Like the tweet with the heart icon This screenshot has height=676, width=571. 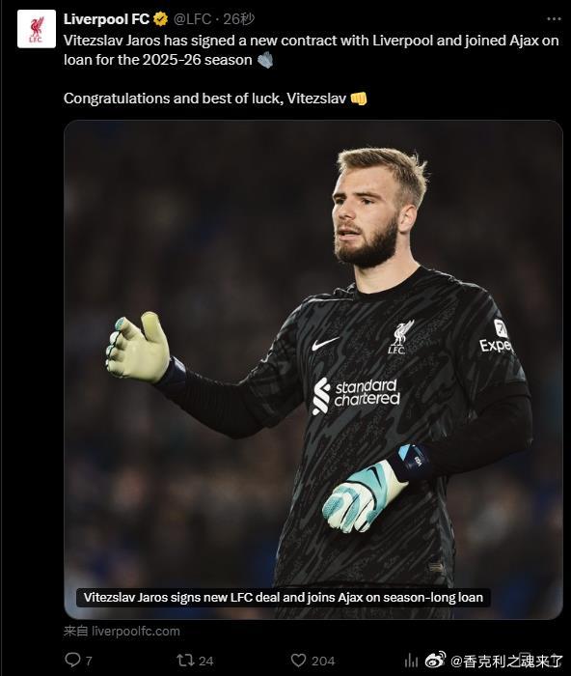pyautogui.click(x=298, y=660)
